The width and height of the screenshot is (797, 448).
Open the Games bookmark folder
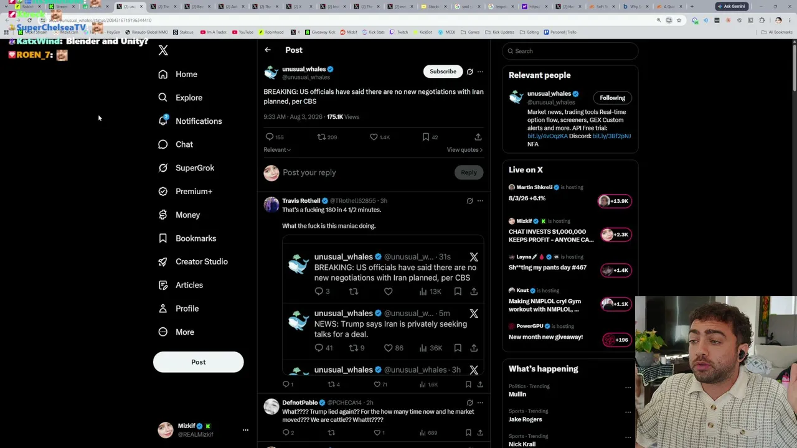coord(471,32)
